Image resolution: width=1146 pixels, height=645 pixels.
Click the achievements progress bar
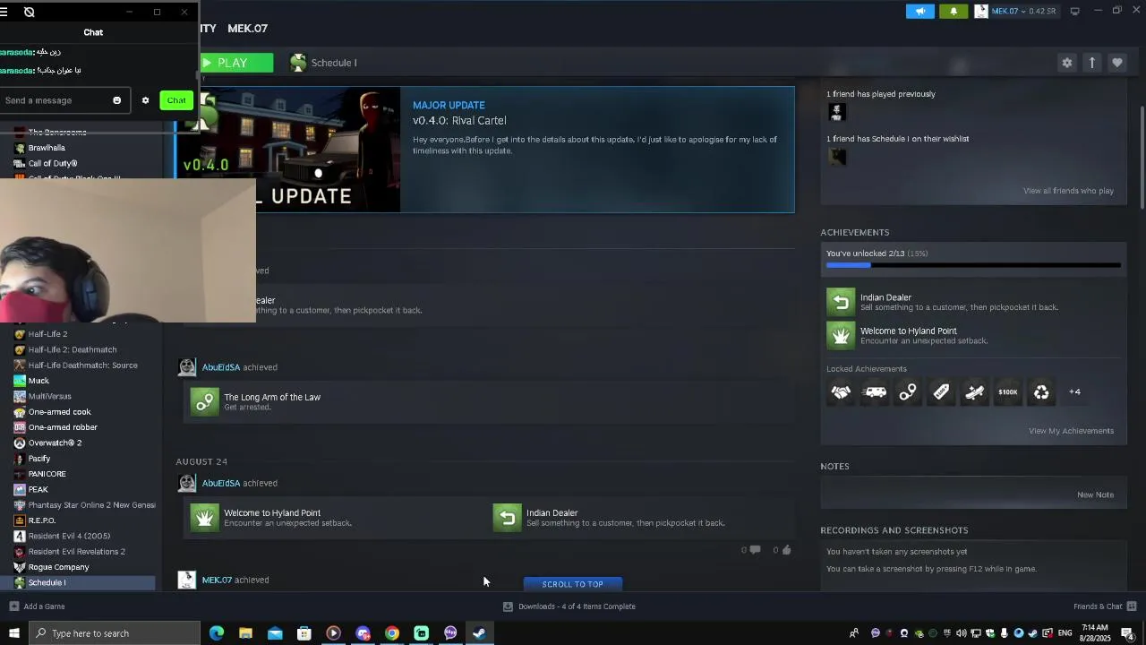(x=973, y=265)
